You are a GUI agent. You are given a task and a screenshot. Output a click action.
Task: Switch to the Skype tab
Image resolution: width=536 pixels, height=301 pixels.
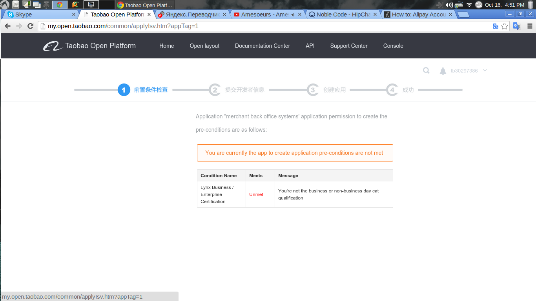[x=41, y=15]
